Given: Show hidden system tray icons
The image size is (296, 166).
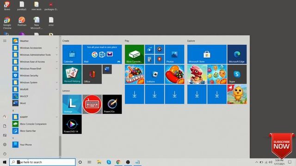Looking at the screenshot, I should point(257,162).
